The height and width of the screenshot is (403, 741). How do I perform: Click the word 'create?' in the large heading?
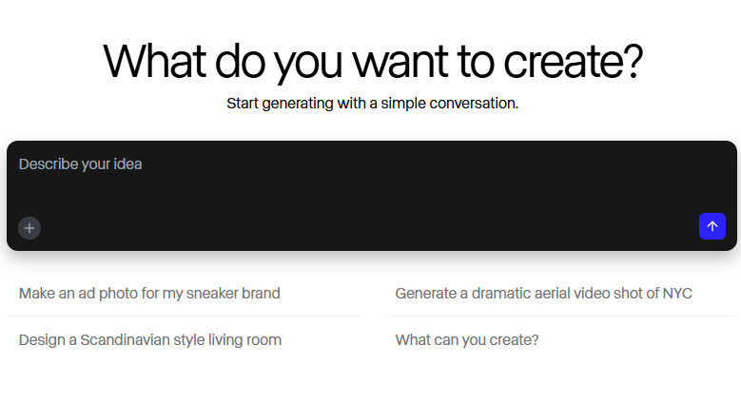coord(573,62)
